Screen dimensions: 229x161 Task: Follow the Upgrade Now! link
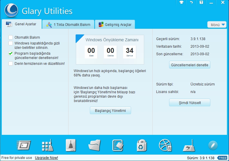[x=46, y=158]
